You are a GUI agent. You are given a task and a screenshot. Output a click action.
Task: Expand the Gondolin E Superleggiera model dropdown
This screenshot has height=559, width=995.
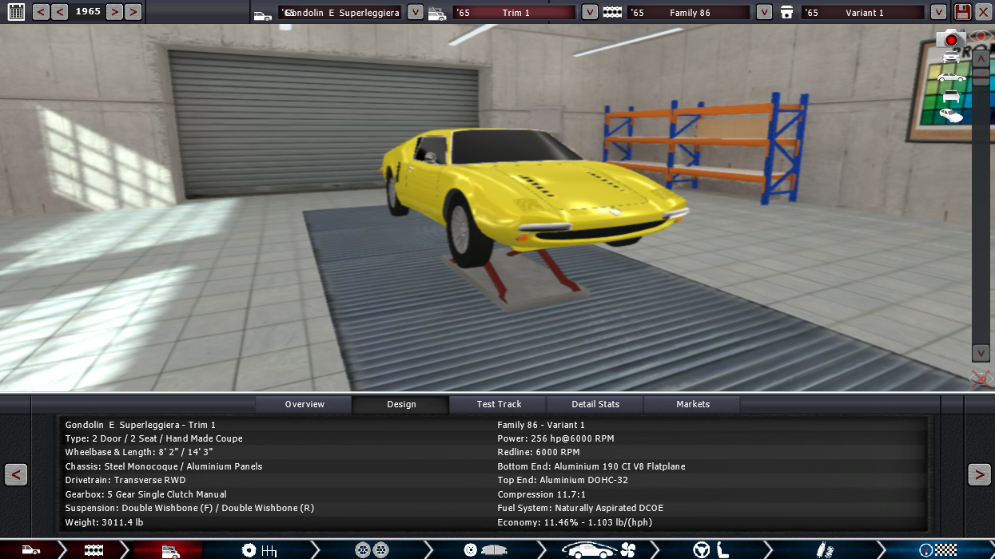415,12
